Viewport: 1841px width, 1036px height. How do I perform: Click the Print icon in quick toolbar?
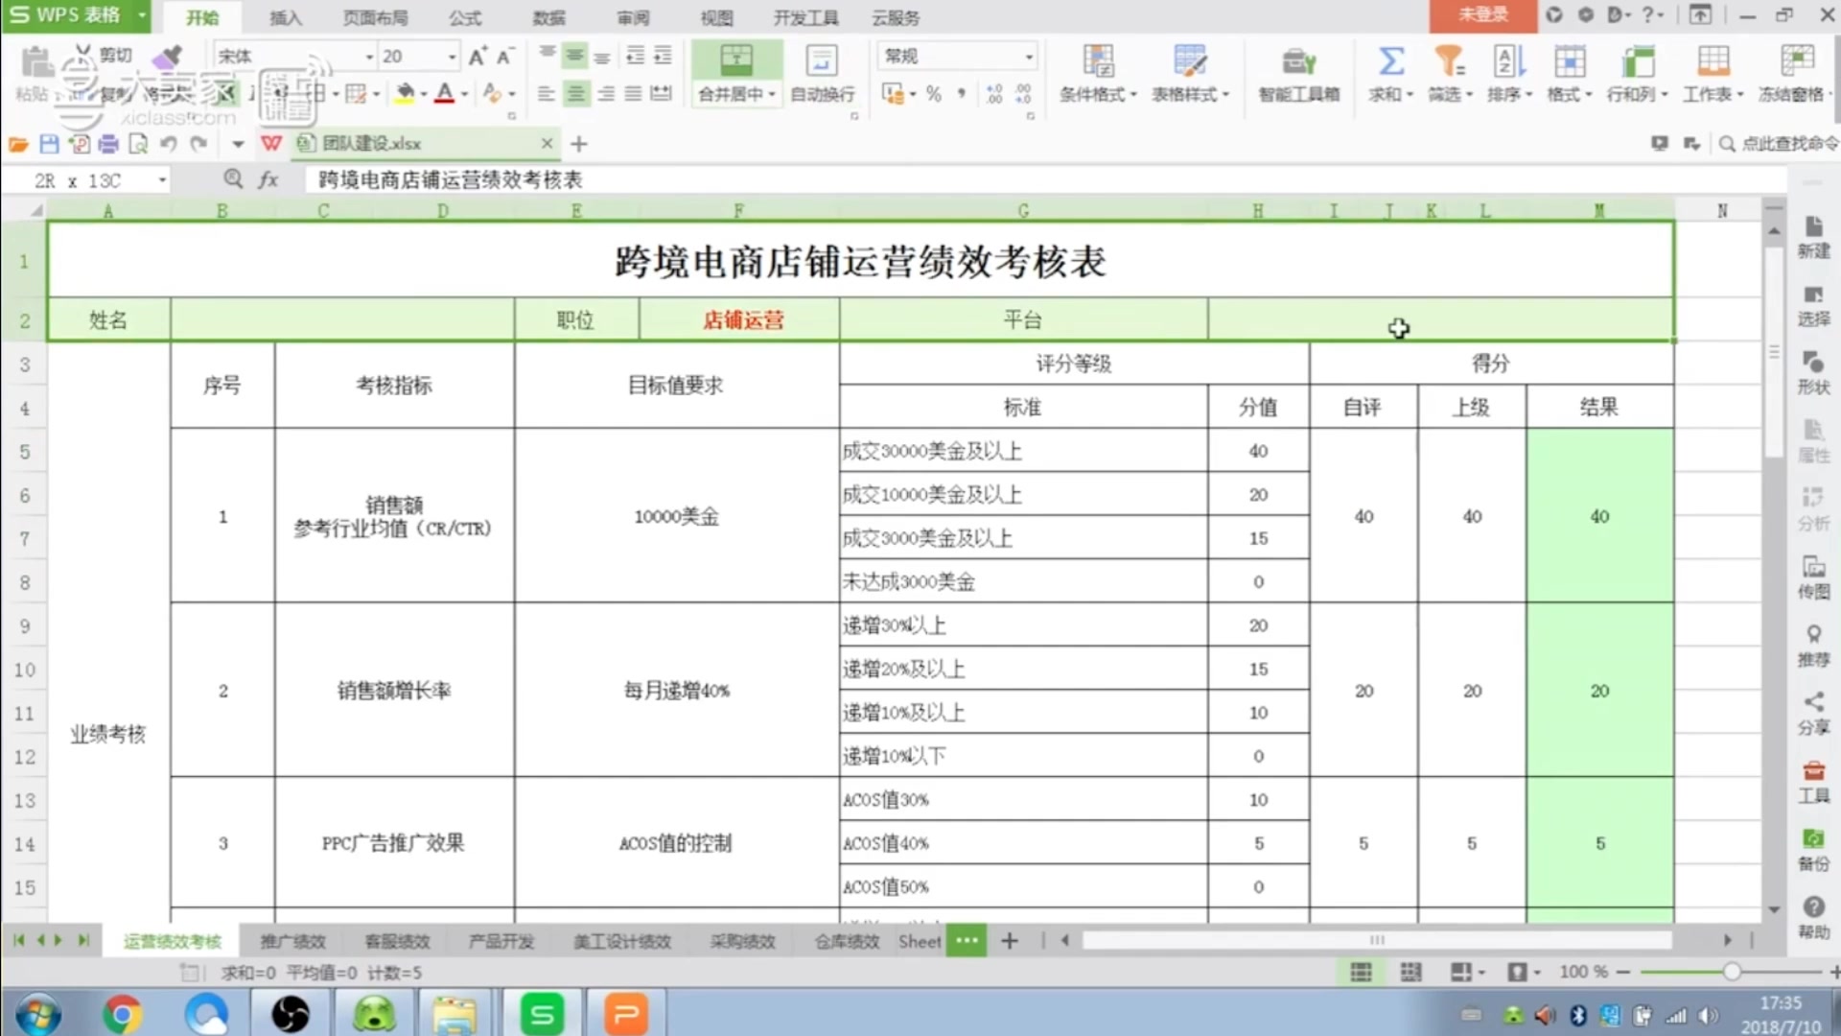[x=108, y=144]
